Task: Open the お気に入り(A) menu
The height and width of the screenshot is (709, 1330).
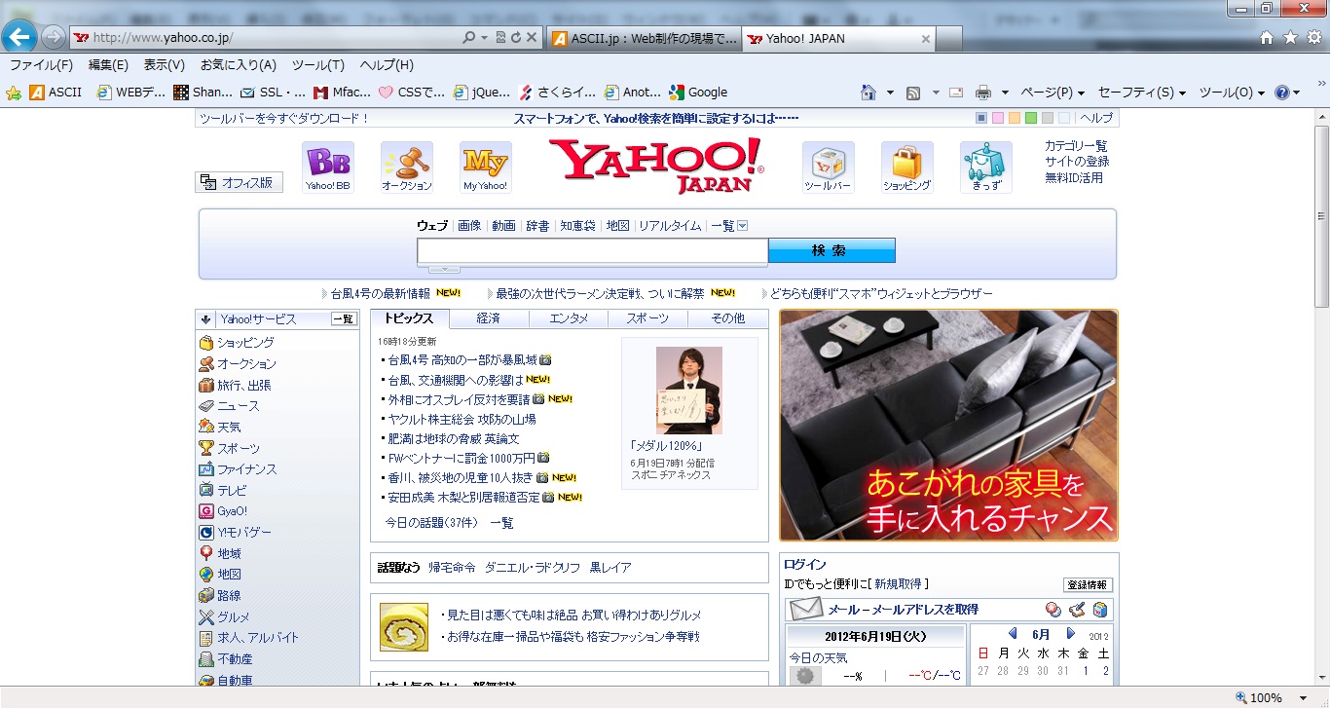Action: [x=239, y=65]
